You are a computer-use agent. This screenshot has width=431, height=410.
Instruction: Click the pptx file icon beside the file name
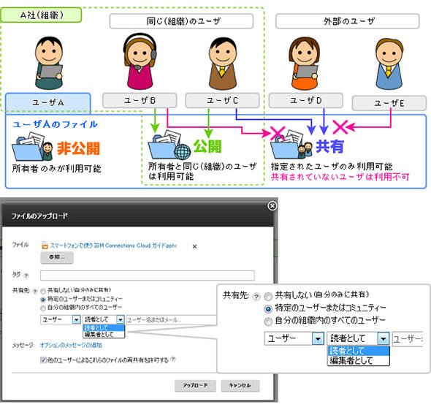click(x=45, y=246)
